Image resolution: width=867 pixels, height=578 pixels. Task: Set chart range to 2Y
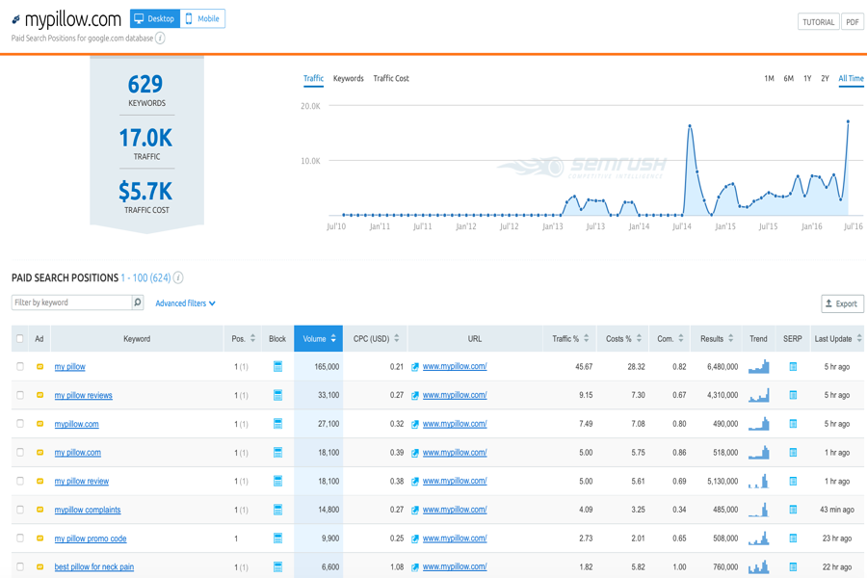coord(825,79)
